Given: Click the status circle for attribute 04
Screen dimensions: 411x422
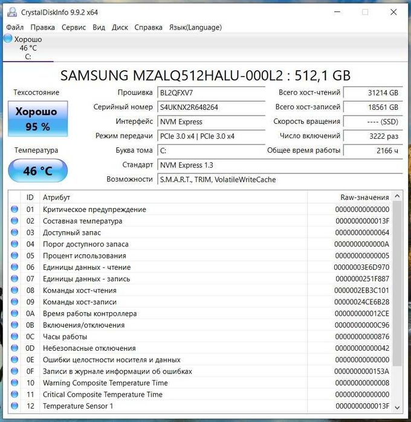Looking at the screenshot, I should pos(15,244).
